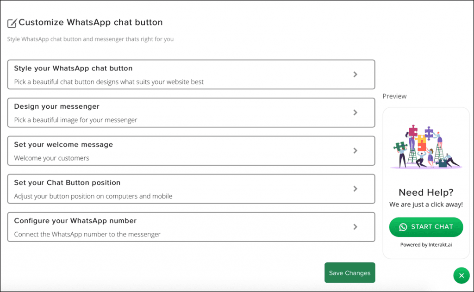Expand the Set your welcome message section
Screen dimensions: 474x292
(185, 151)
